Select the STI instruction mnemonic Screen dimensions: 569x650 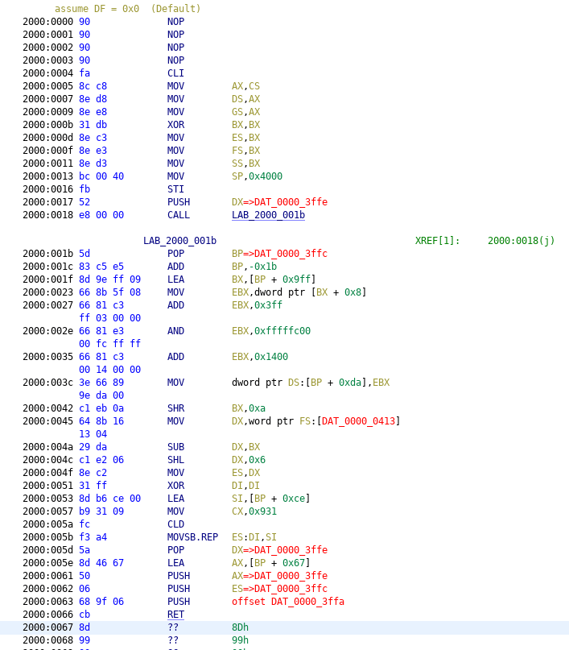(x=175, y=189)
